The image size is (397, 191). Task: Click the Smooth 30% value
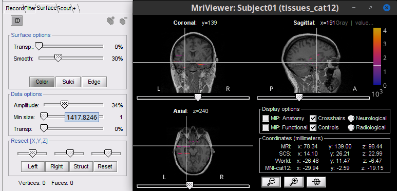[x=117, y=59]
